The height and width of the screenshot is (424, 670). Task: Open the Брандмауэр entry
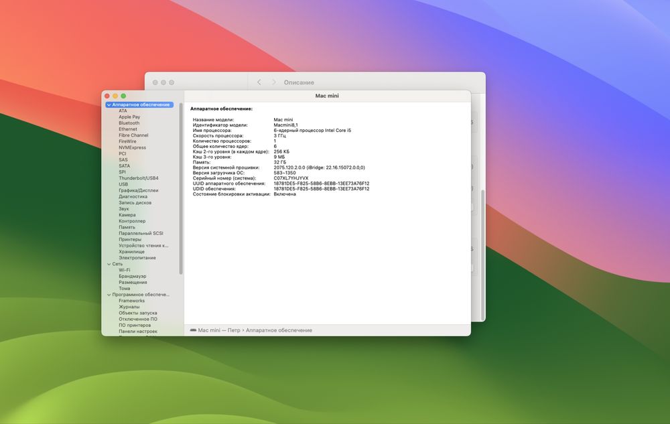click(x=133, y=276)
